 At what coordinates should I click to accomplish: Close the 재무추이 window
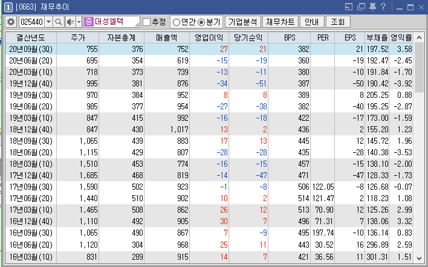[x=421, y=7]
